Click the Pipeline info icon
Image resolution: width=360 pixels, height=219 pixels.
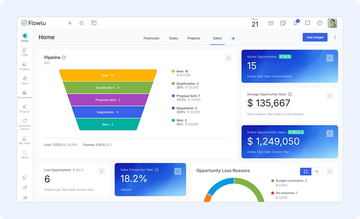pos(64,58)
